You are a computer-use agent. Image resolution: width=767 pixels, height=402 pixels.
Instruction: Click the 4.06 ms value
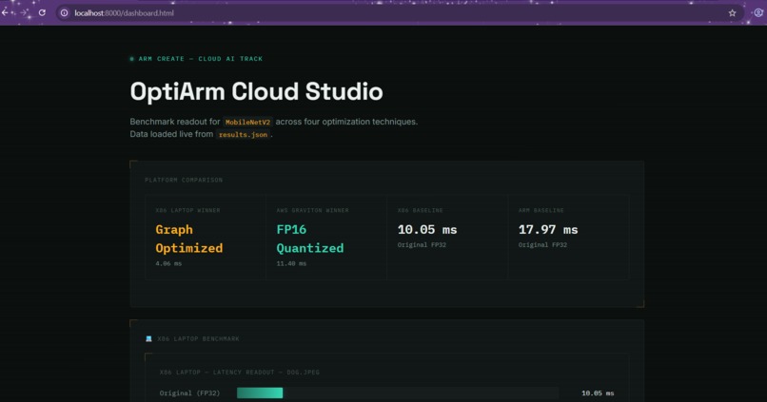pyautogui.click(x=168, y=264)
